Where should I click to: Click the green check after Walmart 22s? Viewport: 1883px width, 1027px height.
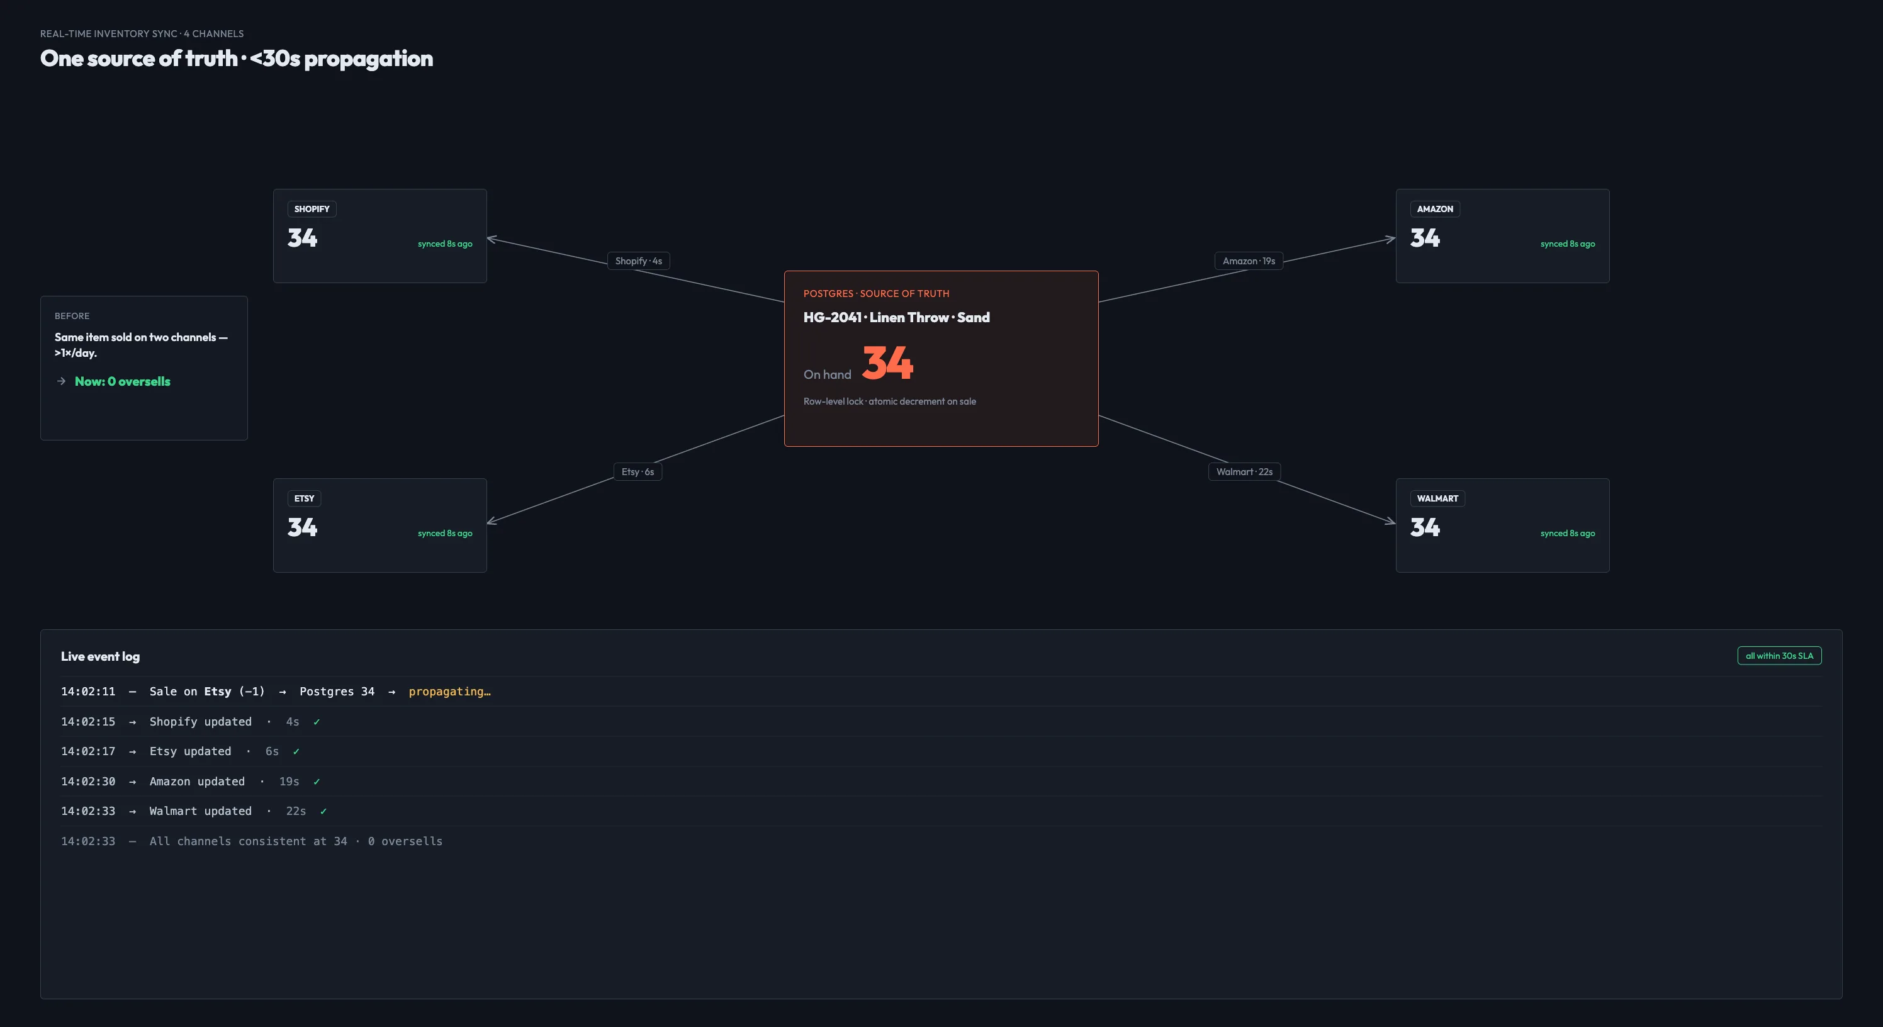coord(323,811)
